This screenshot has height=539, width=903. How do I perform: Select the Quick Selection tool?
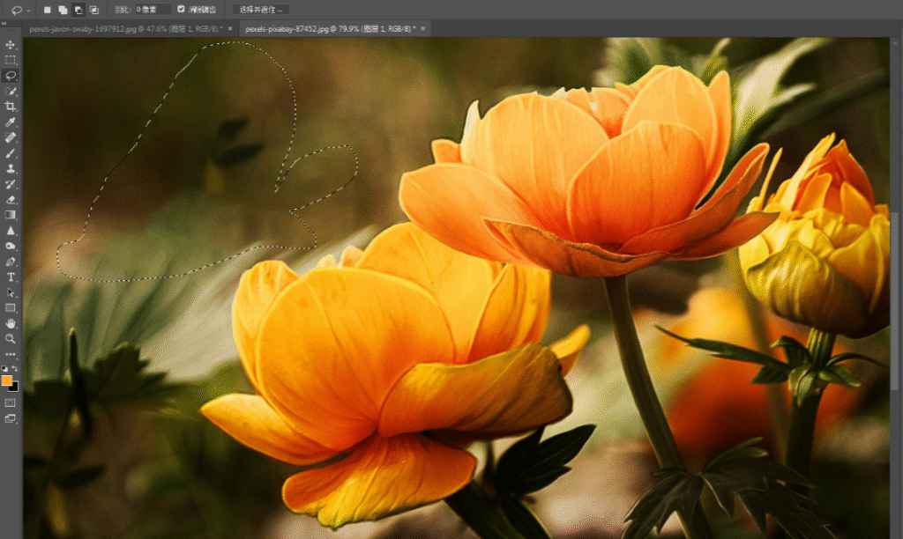coord(11,92)
